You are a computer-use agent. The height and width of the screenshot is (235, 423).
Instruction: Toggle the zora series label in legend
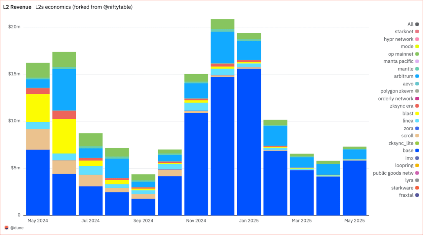408,128
